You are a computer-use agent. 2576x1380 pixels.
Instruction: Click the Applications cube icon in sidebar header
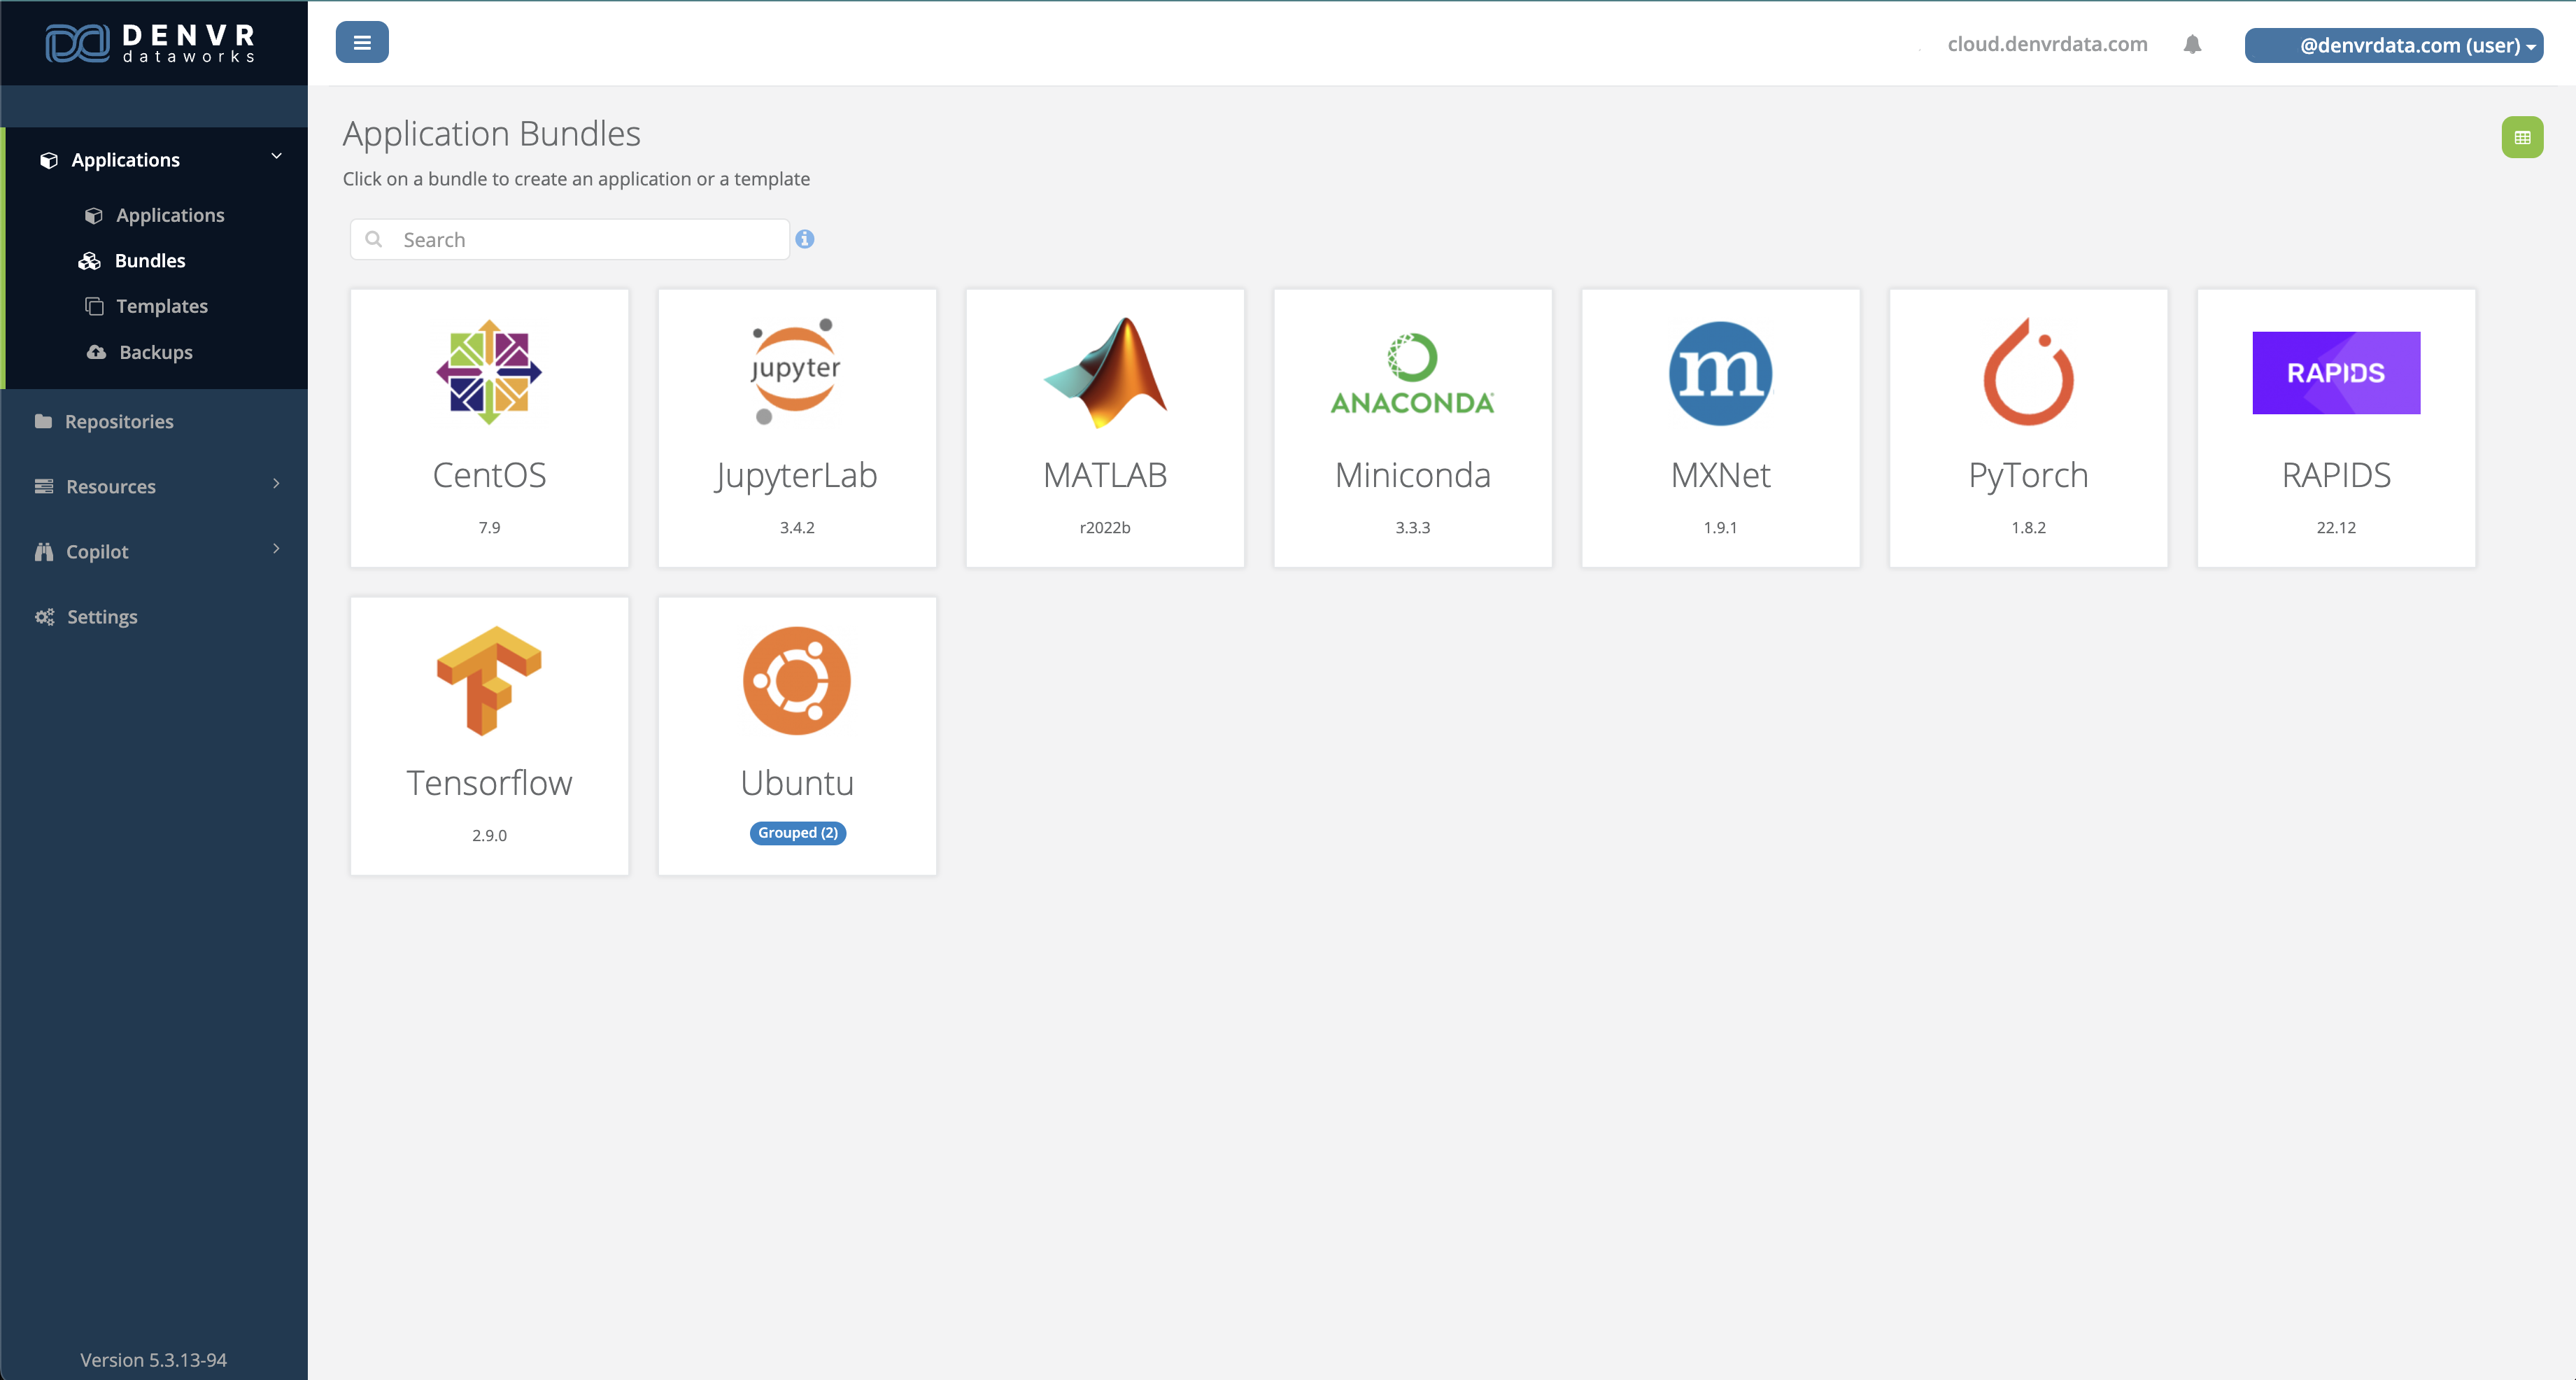(48, 160)
